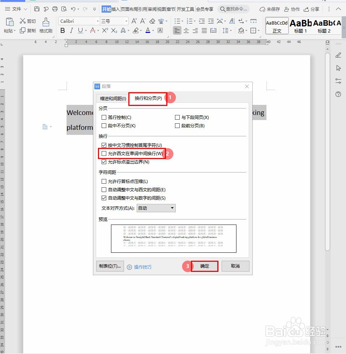Align text left
346x354 pixels.
pos(177,30)
